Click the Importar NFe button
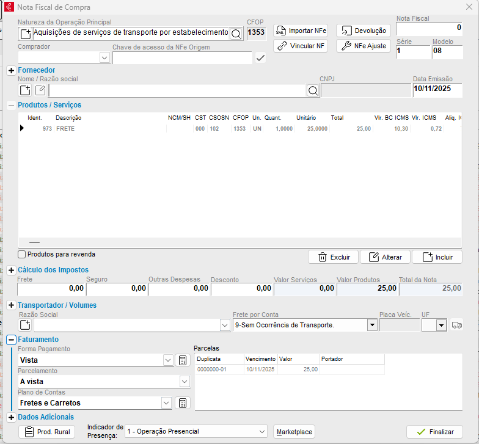This screenshot has height=444, width=479. [300, 31]
